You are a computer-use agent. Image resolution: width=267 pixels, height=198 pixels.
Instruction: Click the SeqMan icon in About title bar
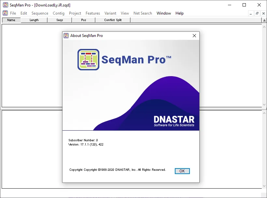pos(66,36)
